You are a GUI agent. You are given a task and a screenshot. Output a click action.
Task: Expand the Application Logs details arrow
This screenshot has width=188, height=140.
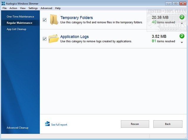182,42
